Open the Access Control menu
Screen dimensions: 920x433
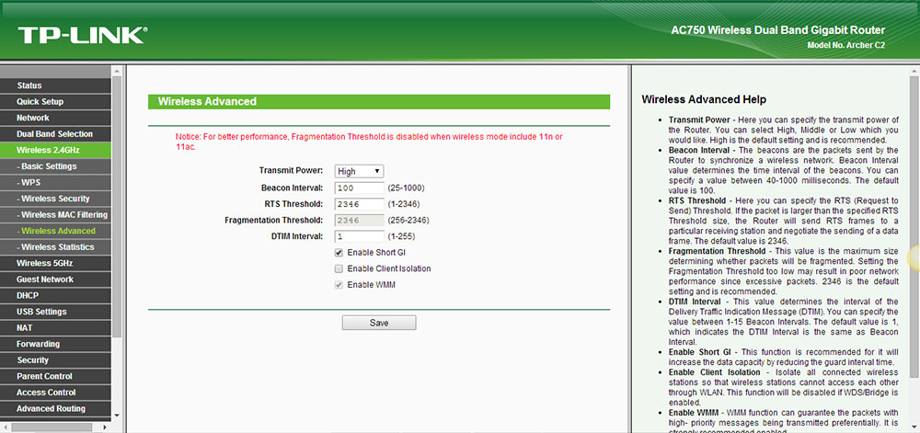tap(55, 393)
